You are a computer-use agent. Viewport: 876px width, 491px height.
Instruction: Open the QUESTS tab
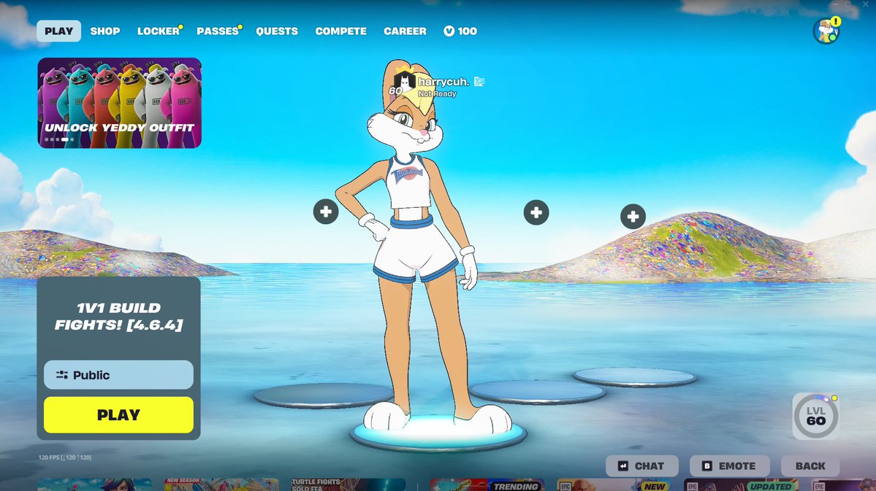[x=277, y=31]
